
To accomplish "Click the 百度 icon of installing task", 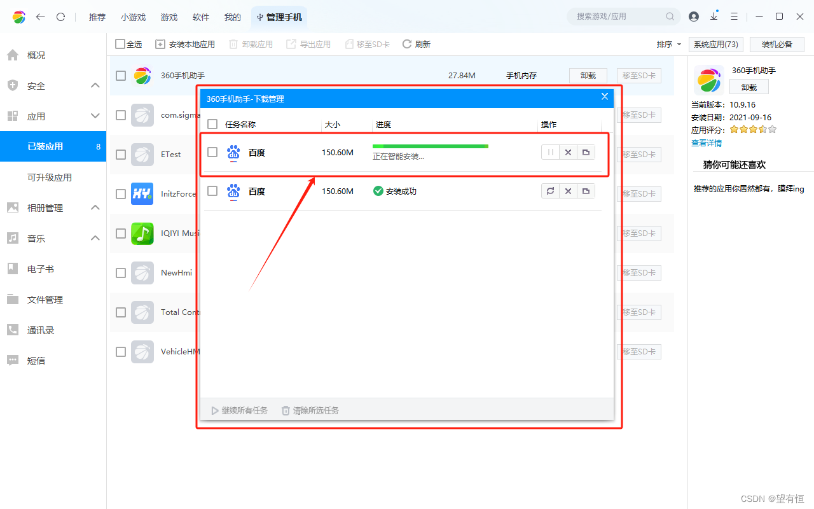I will click(x=233, y=153).
